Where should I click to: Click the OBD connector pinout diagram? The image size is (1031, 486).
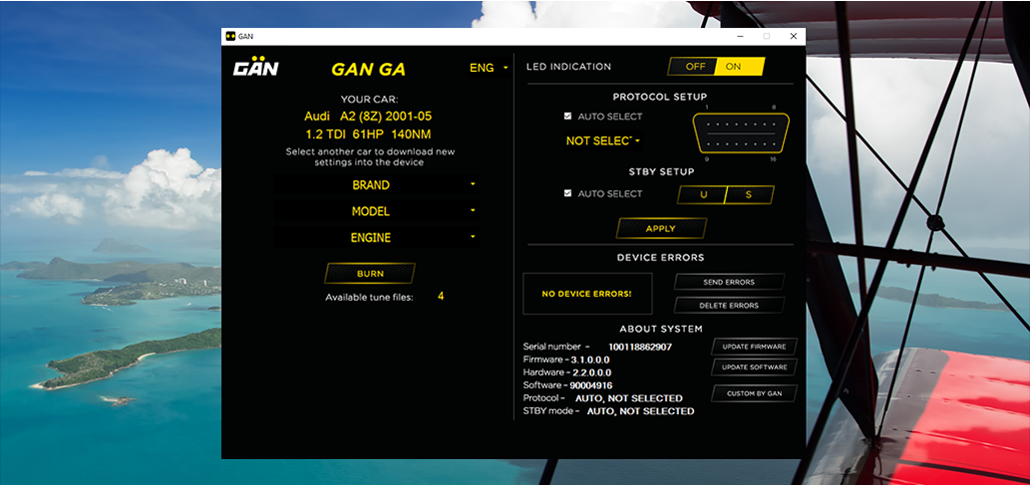click(740, 130)
